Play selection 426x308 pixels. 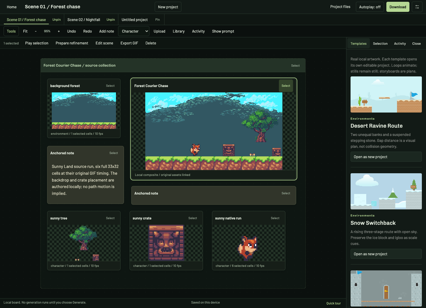[37, 43]
